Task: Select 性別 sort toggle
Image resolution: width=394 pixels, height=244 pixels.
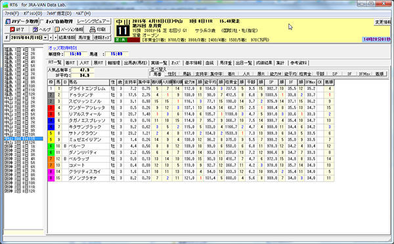Action: 171,74
